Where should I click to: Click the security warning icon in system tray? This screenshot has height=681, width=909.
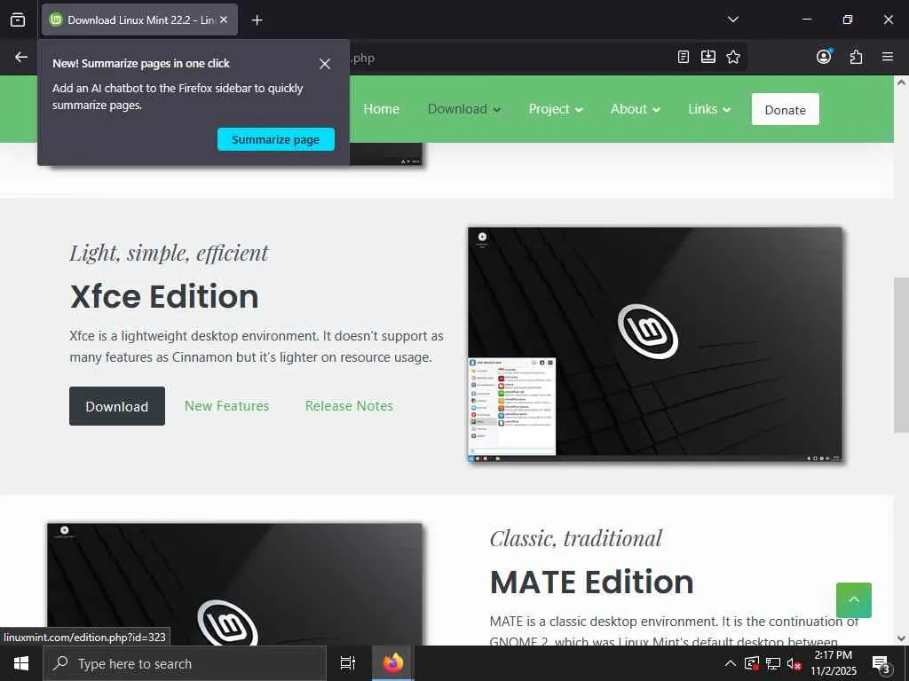pyautogui.click(x=751, y=663)
